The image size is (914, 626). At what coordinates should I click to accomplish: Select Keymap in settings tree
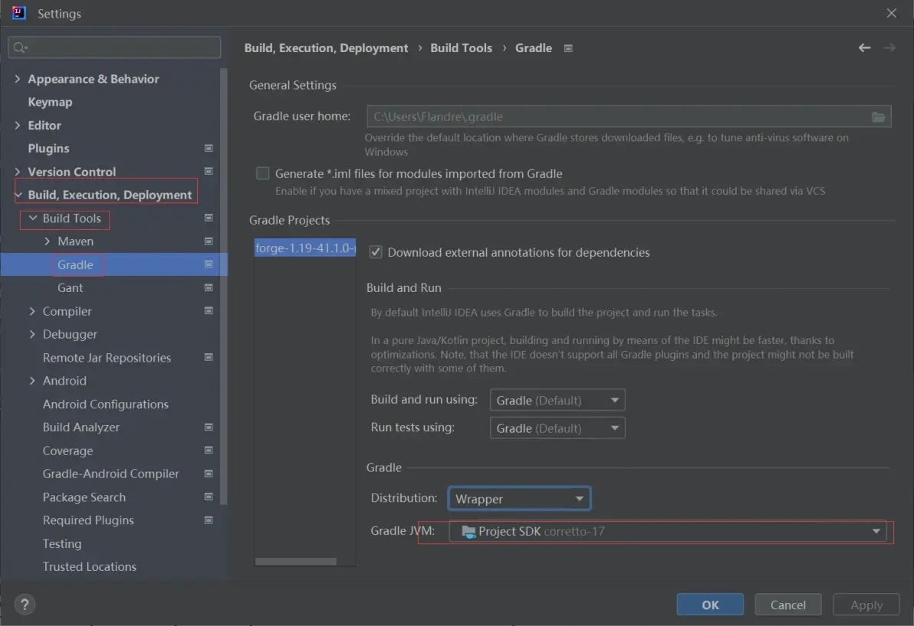50,102
